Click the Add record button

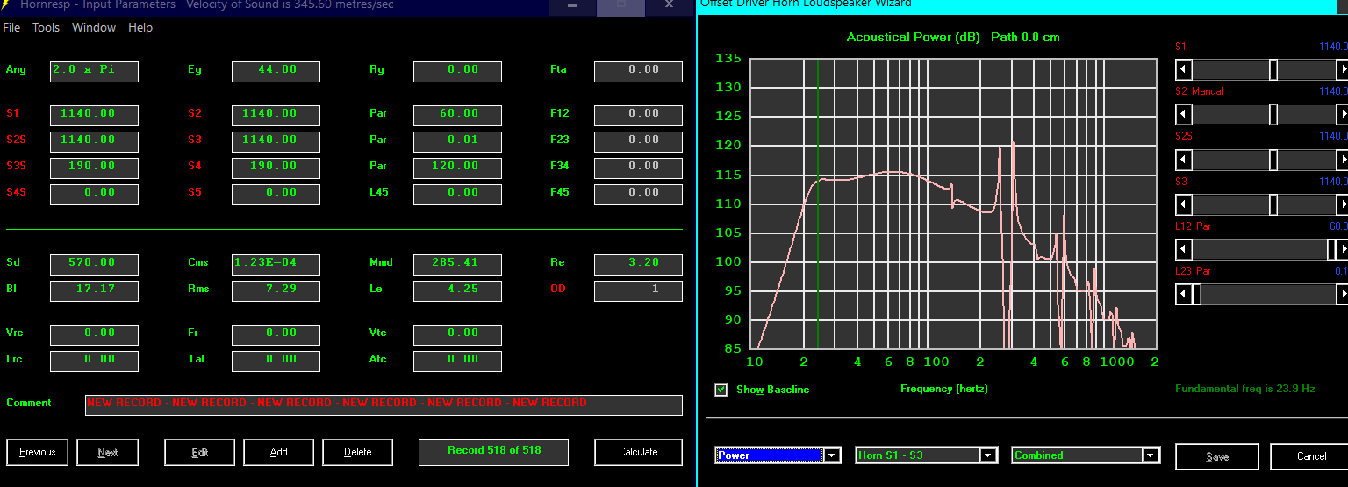278,452
